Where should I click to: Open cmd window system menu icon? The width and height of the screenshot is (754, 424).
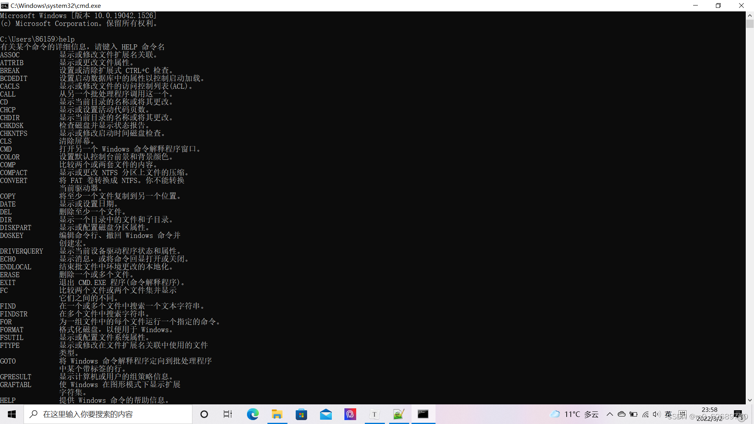pyautogui.click(x=5, y=5)
